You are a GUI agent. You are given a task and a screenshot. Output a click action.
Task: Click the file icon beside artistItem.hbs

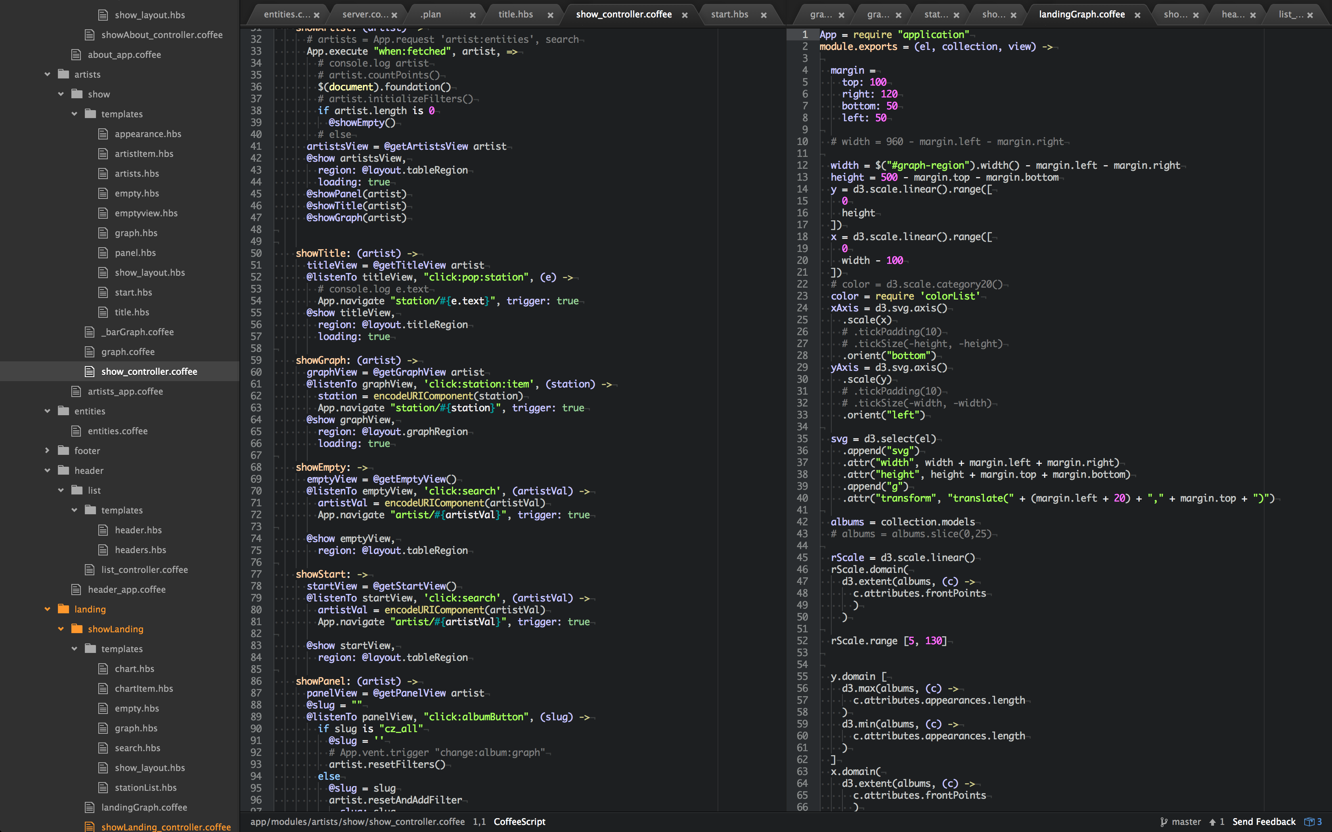pos(103,154)
